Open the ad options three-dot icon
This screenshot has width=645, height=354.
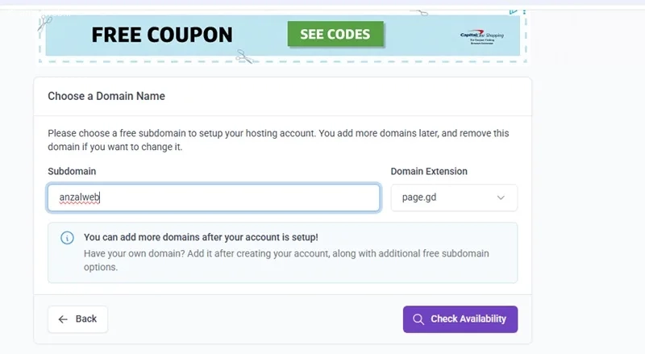click(x=524, y=11)
